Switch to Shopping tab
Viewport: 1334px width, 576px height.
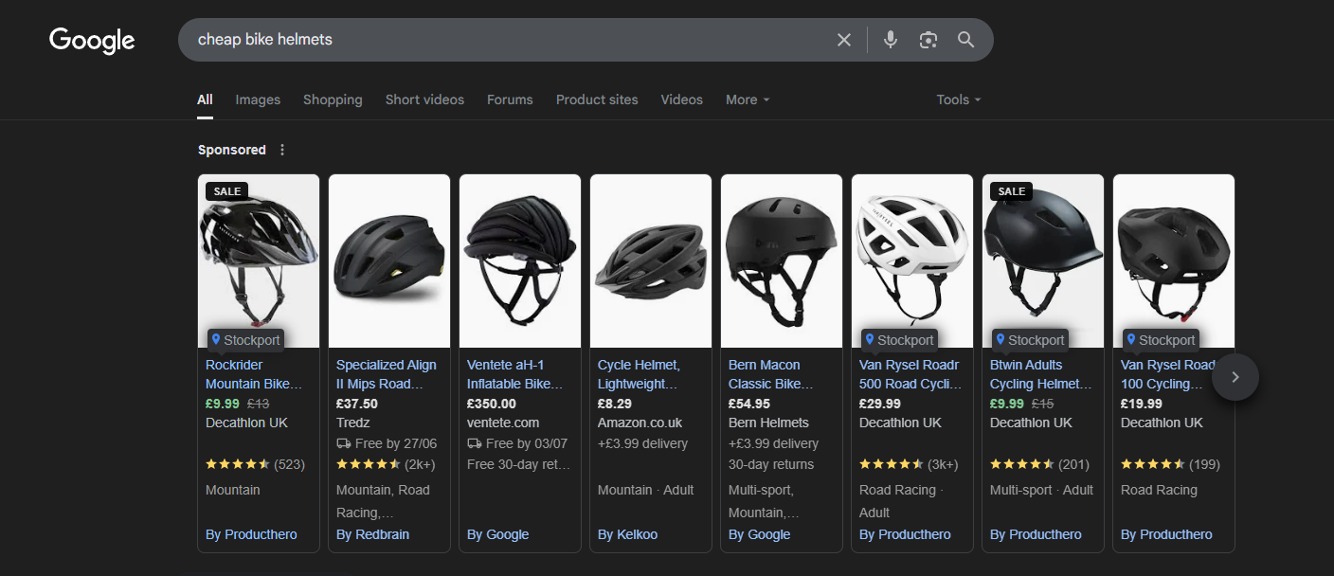pyautogui.click(x=333, y=99)
